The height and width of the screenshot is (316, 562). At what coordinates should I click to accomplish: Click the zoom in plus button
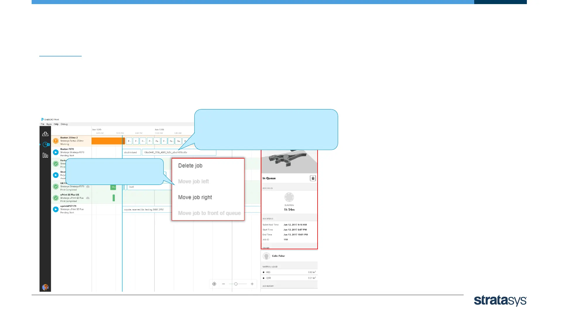(x=252, y=284)
